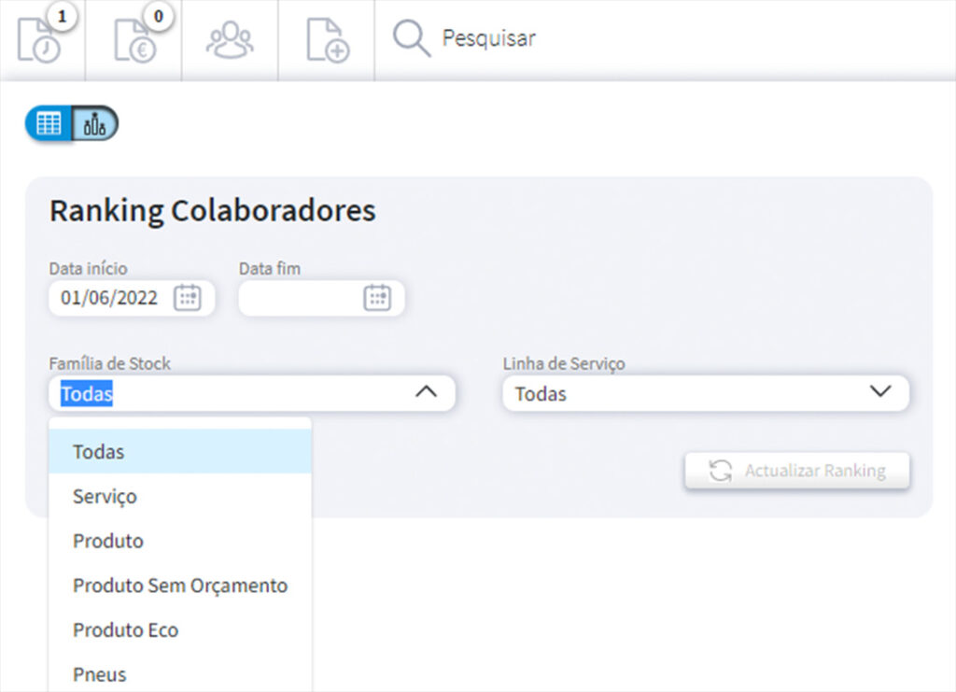Click the search magnifier icon
This screenshot has width=956, height=692.
411,39
